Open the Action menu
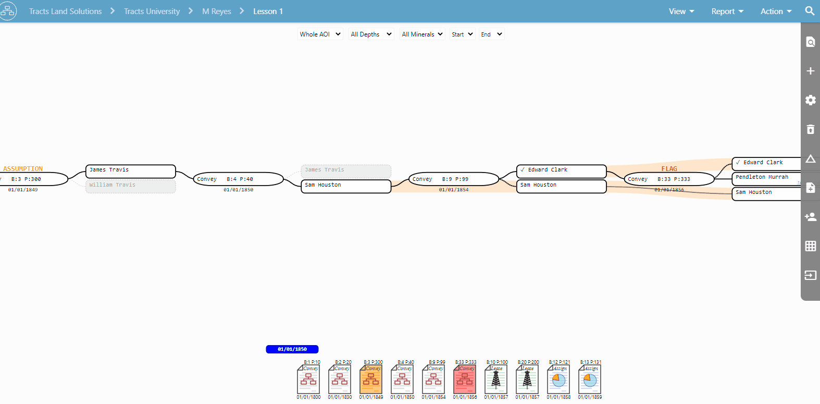The height and width of the screenshot is (404, 820). 775,11
